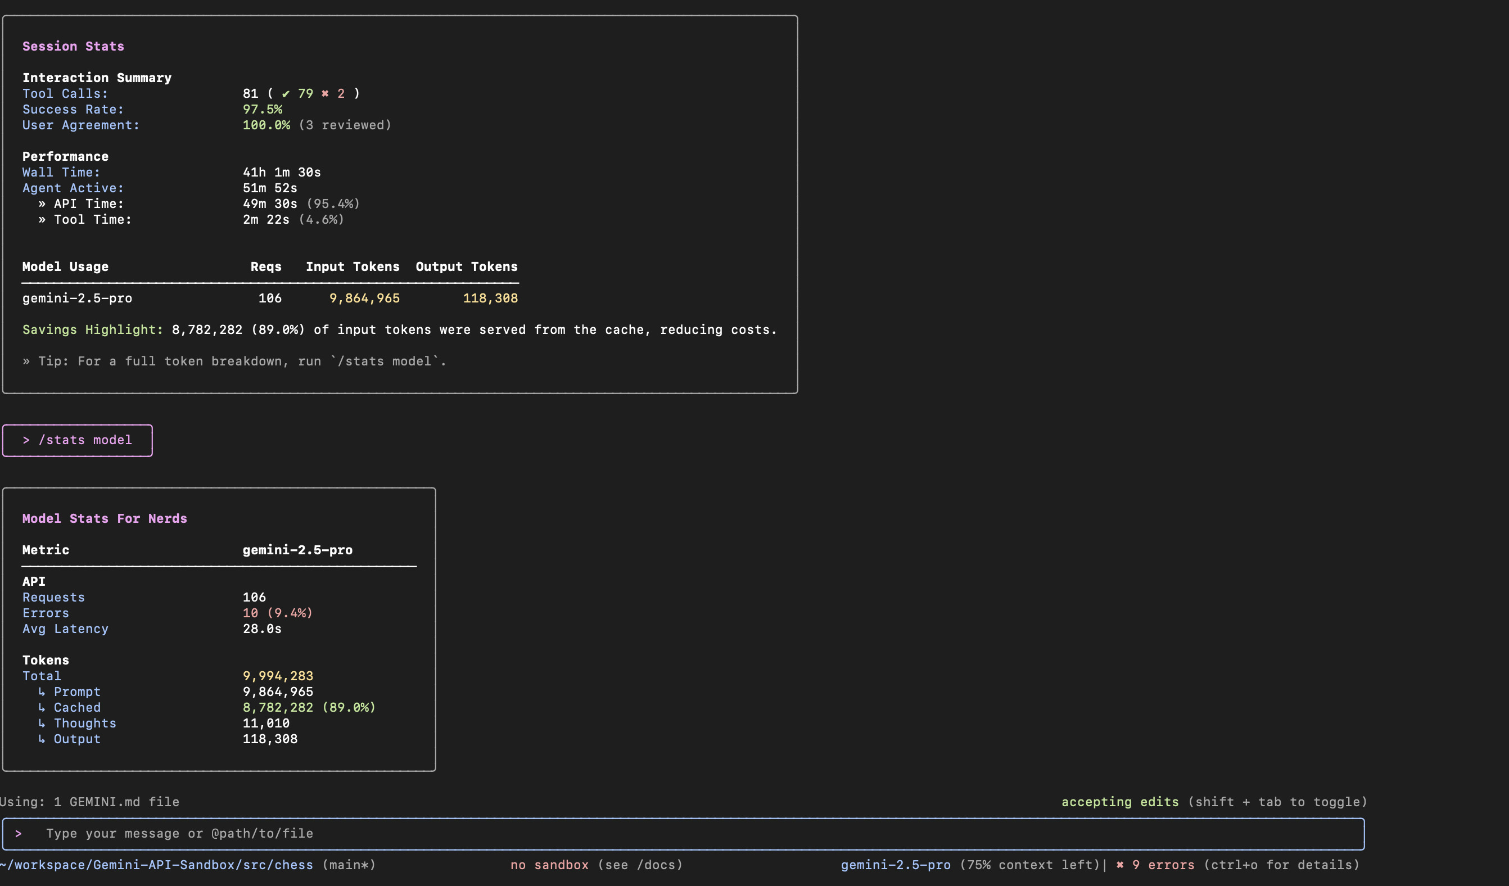Image resolution: width=1509 pixels, height=886 pixels.
Task: Click the 'gemini-2.5-pro' column header in Model Stats
Action: pos(297,550)
